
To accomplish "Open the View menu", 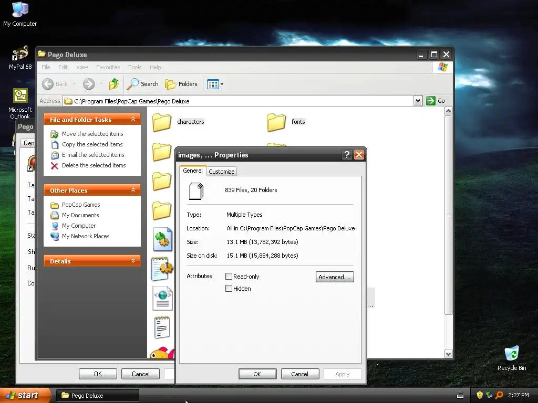I will point(82,67).
